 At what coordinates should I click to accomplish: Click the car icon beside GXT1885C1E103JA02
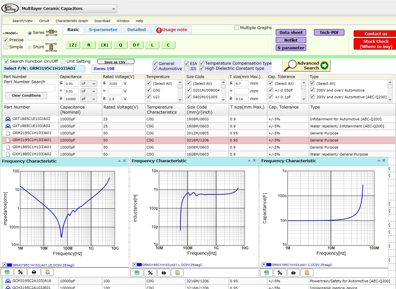point(8,126)
